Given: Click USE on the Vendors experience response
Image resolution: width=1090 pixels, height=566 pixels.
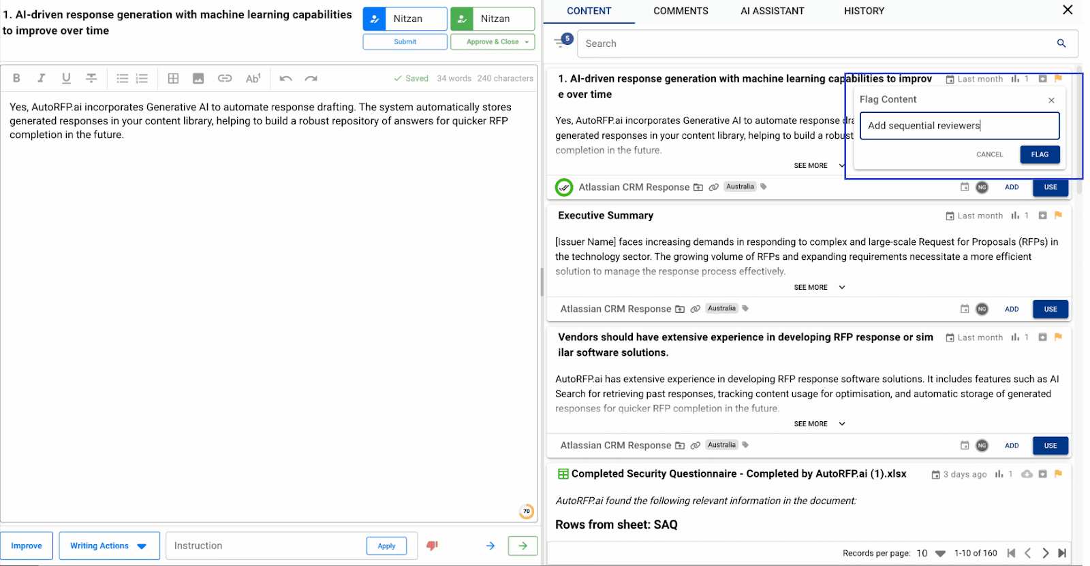Looking at the screenshot, I should click(1050, 446).
